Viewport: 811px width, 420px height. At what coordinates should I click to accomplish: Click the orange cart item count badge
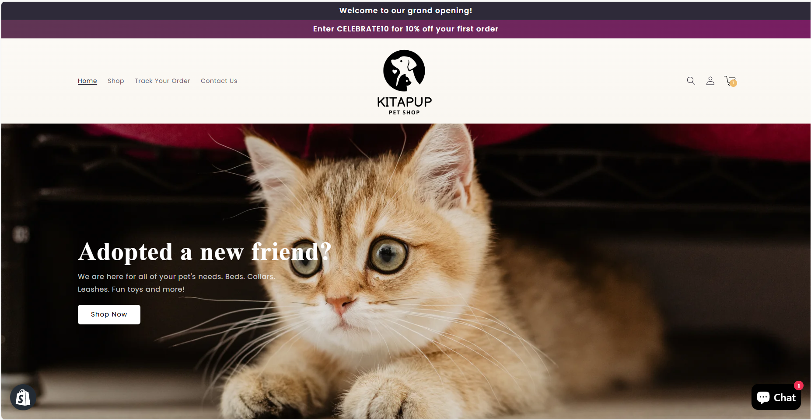click(734, 83)
